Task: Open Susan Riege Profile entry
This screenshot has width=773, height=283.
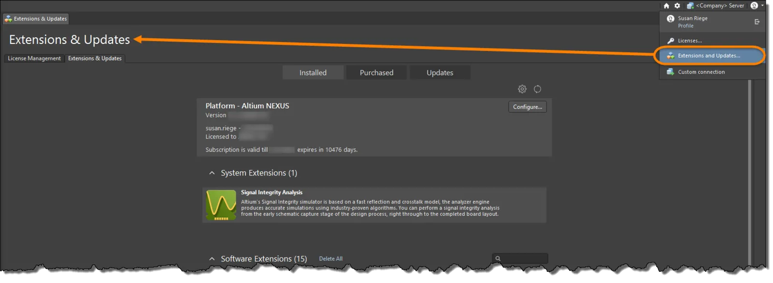Action: 692,22
